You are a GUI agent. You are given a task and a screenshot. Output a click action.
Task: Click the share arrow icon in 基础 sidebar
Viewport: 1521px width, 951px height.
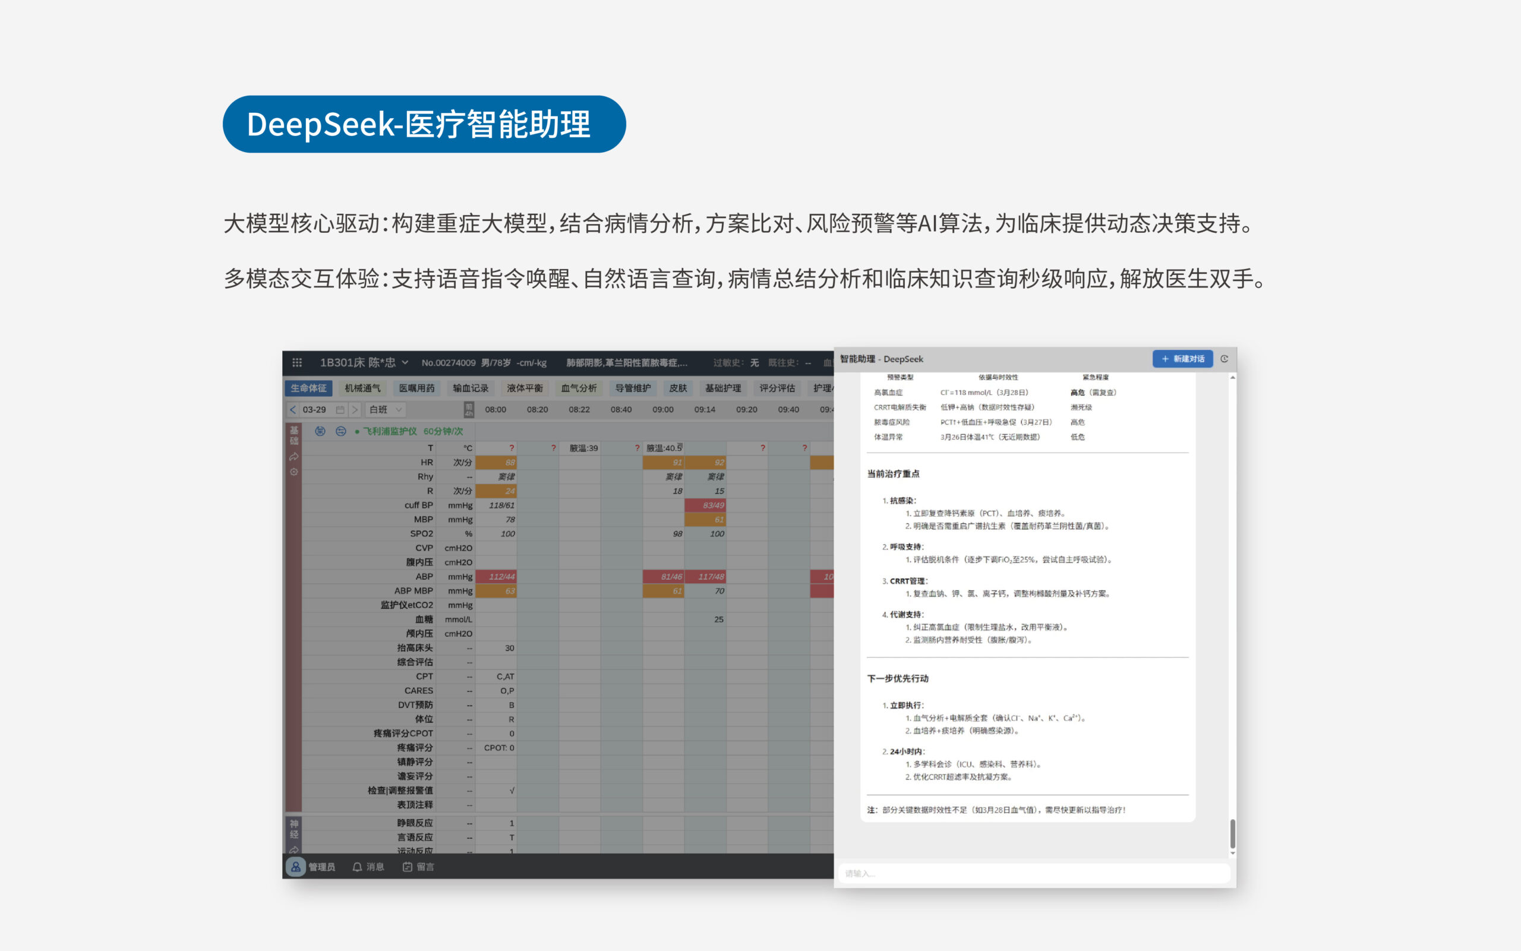pyautogui.click(x=294, y=457)
